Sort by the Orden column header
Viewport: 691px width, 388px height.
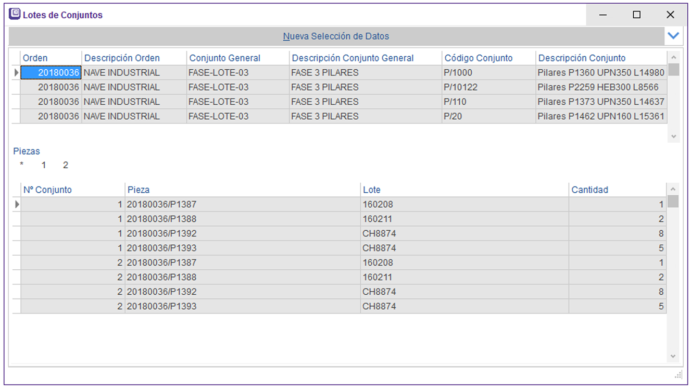click(x=35, y=58)
